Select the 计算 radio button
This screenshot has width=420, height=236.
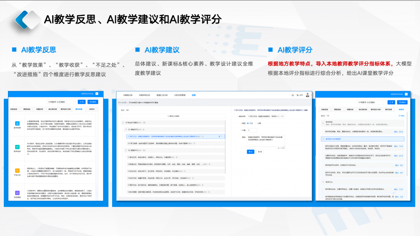point(256,123)
